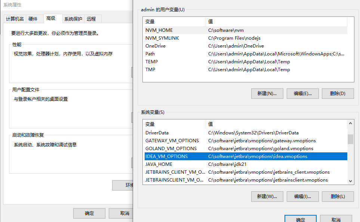Screen dimensions: 360x222
Task: Select the JAVA_HOME system variable
Action: [x=159, y=164]
